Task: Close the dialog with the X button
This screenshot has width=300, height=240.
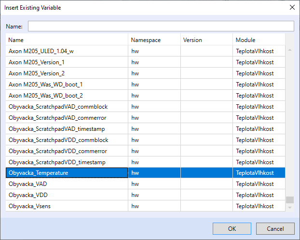Action: [291, 8]
